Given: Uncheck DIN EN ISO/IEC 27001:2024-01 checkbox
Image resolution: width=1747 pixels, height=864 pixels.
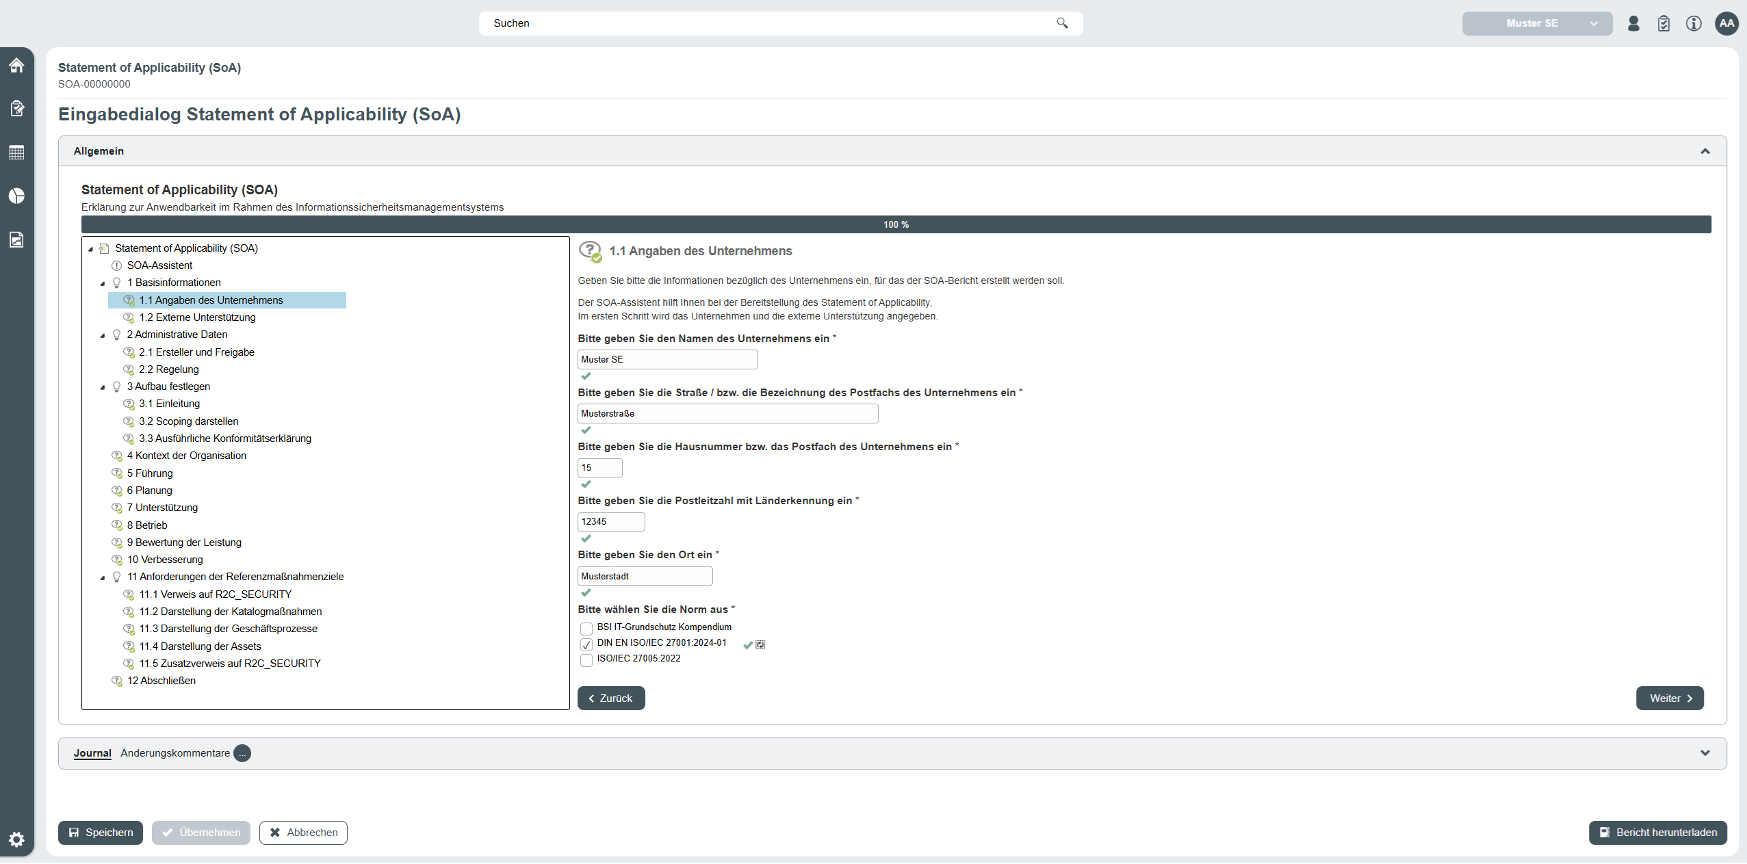Looking at the screenshot, I should pyautogui.click(x=586, y=644).
